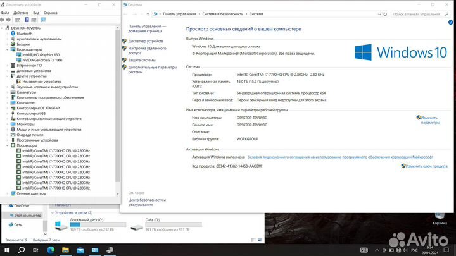Expand the Контроллеры USB category
456x256 pixels.
8,114
